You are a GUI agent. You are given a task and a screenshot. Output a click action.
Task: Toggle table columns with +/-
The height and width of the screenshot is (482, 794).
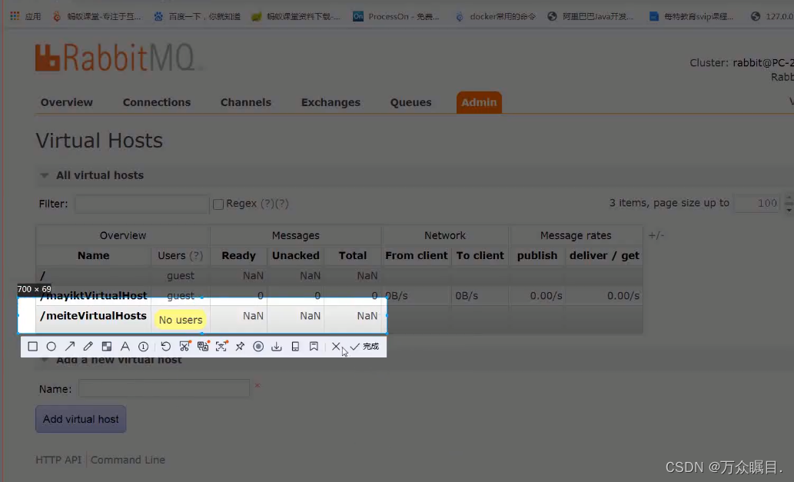pyautogui.click(x=656, y=235)
